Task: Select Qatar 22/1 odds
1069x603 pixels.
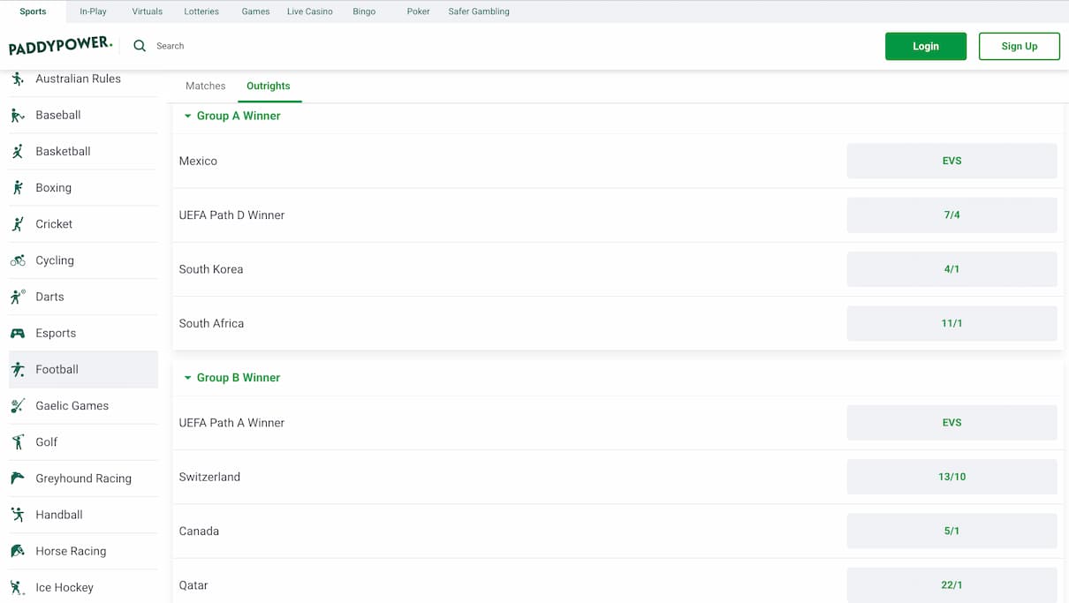Action: 951,584
